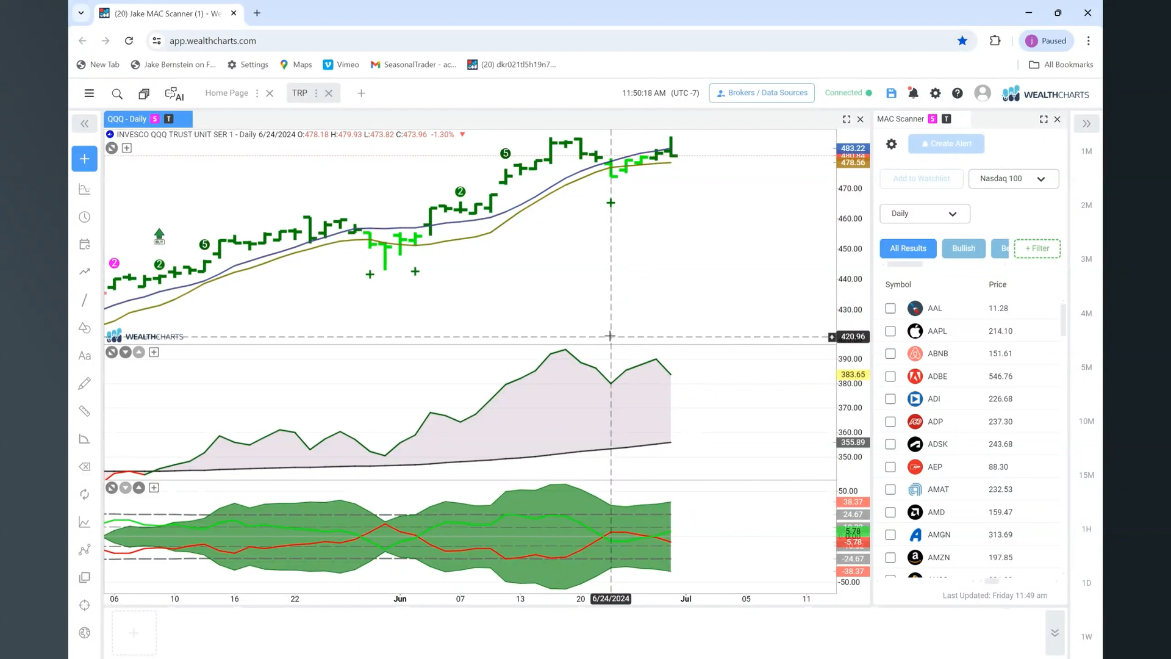Collapse the middle indicator pane down arrow
This screenshot has width=1171, height=659.
[125, 353]
